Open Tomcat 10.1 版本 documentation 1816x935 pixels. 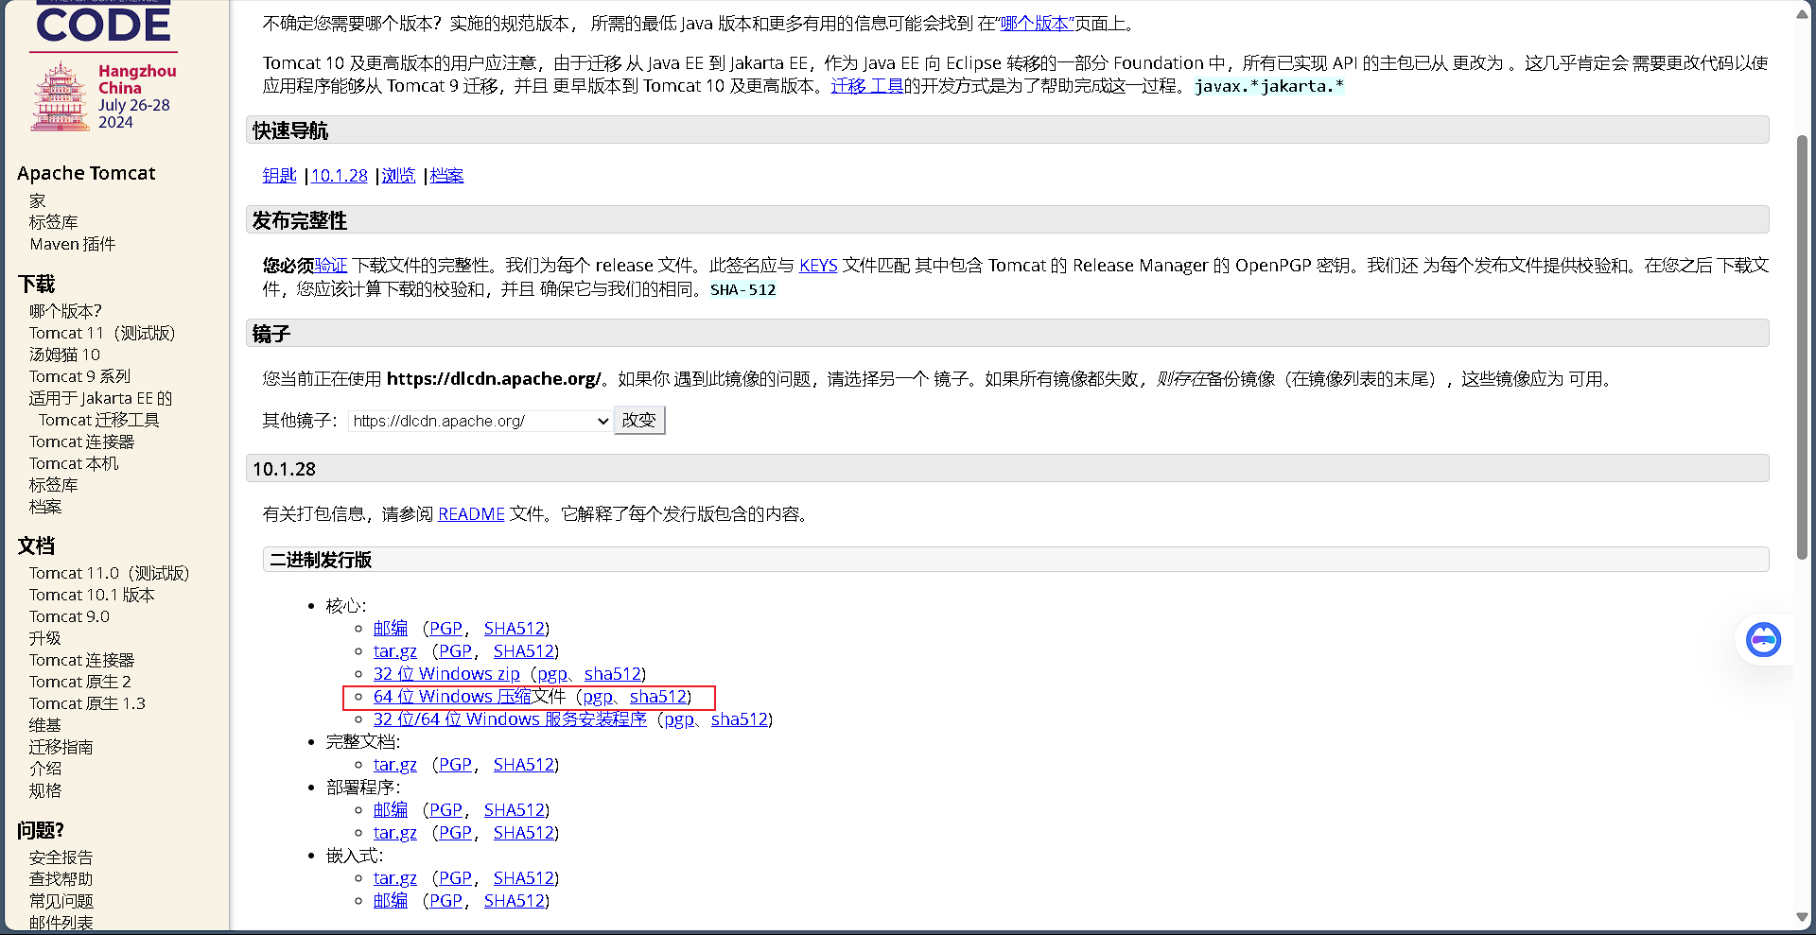(92, 596)
